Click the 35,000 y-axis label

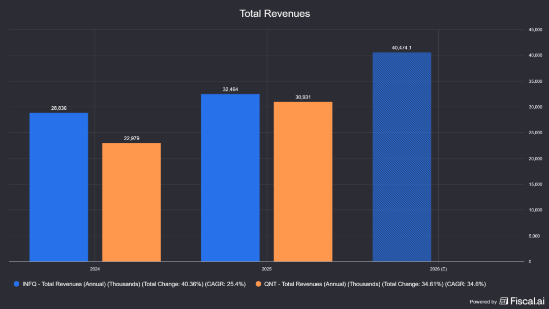[535, 81]
